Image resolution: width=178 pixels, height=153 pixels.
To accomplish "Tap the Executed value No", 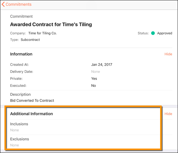I will (93, 86).
